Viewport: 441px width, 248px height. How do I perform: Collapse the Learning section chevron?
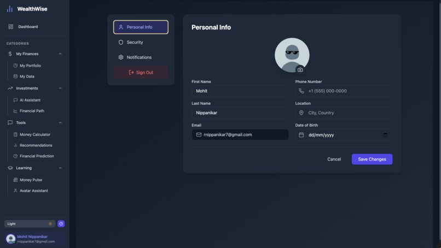(60, 168)
